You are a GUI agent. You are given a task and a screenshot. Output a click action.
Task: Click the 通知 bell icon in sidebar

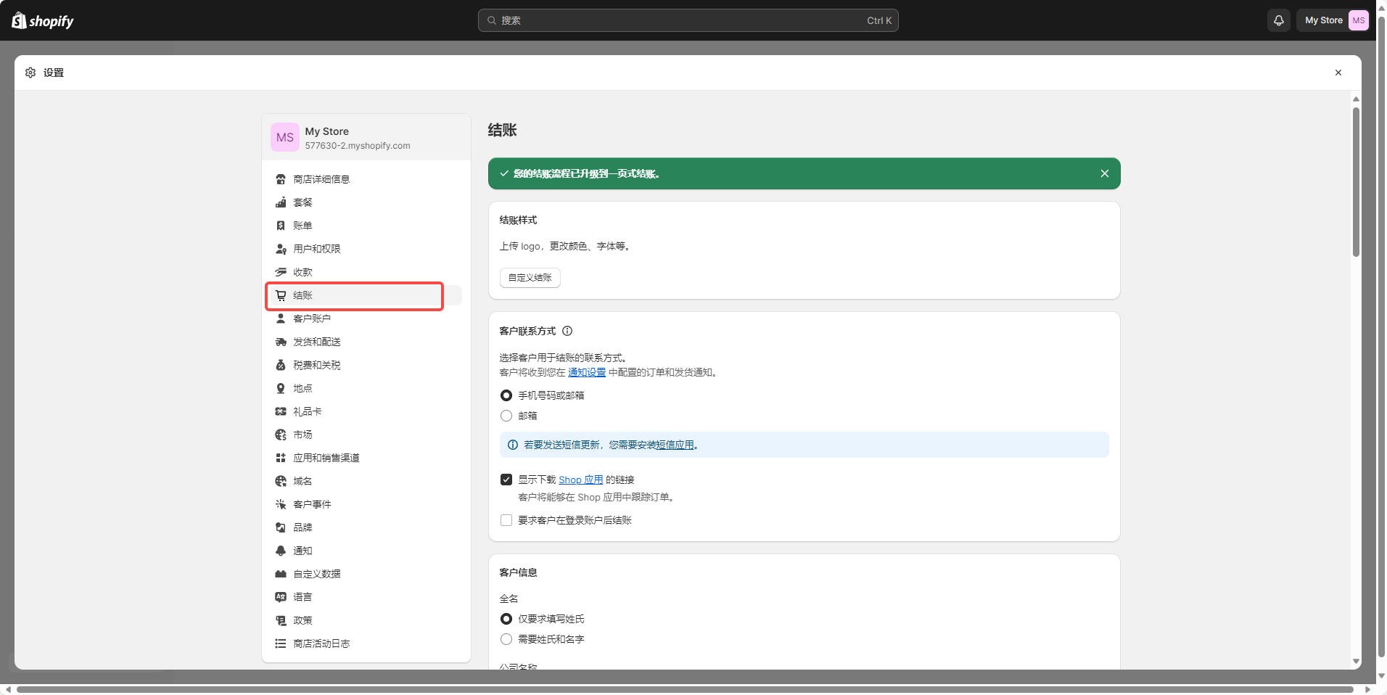click(281, 551)
